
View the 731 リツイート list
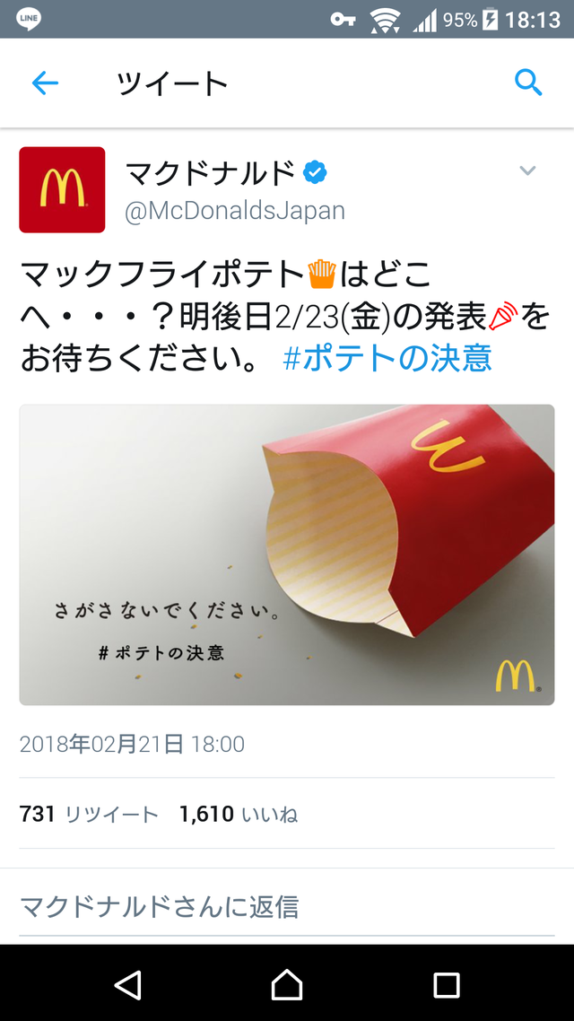click(89, 814)
